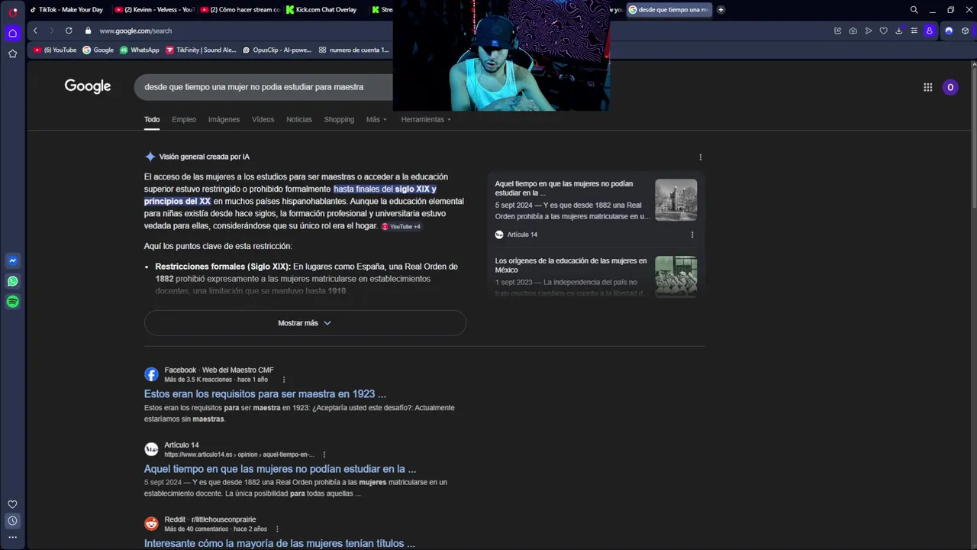Open sidebar three-dots settings

(x=12, y=538)
